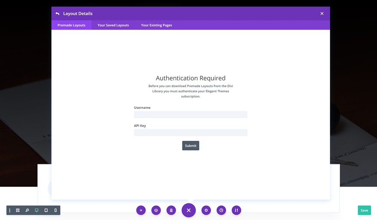The width and height of the screenshot is (377, 220).
Task: Click the back arrow in Layout Details header
Action: pyautogui.click(x=57, y=14)
